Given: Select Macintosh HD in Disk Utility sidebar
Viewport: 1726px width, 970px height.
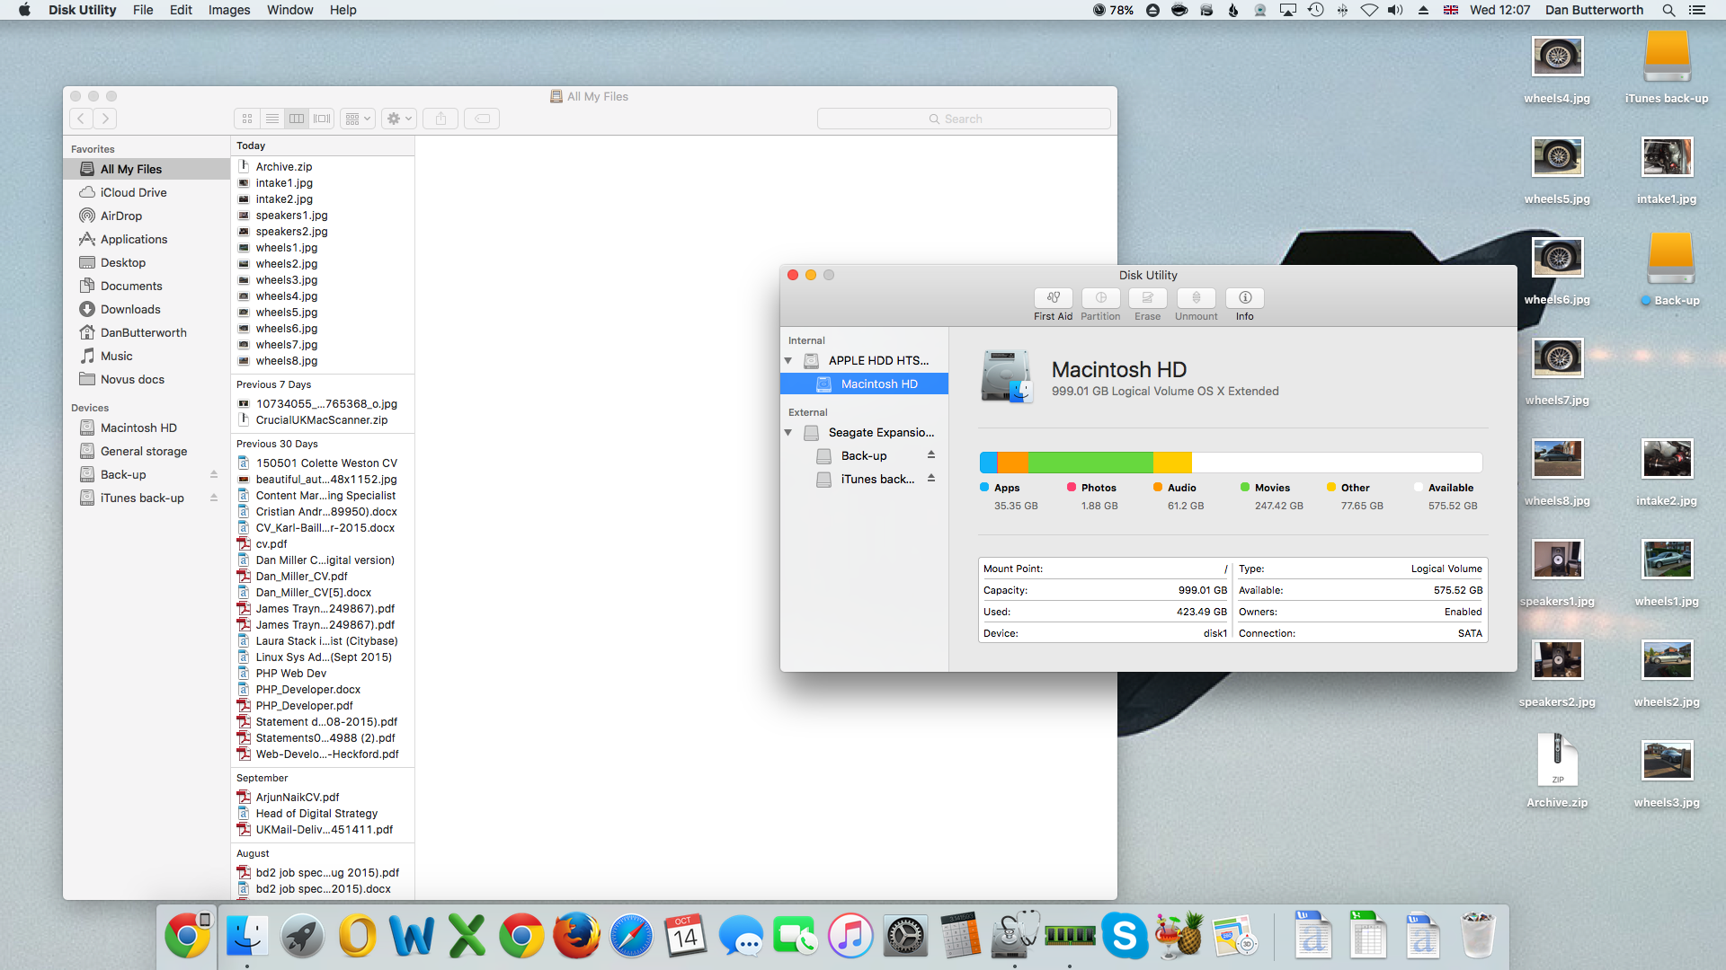Looking at the screenshot, I should pos(878,384).
